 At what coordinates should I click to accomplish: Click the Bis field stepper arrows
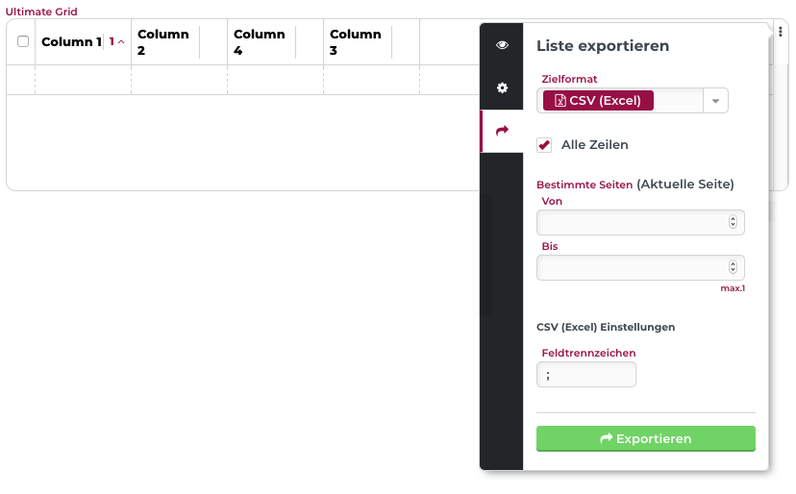(x=733, y=268)
